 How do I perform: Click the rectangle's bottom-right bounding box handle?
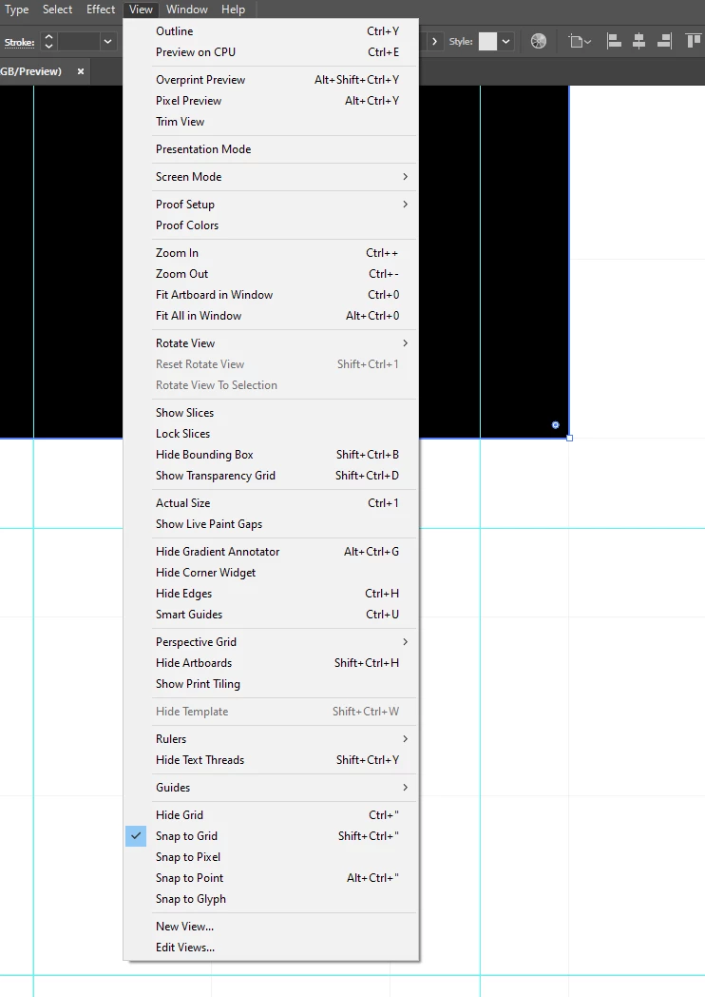coord(570,439)
